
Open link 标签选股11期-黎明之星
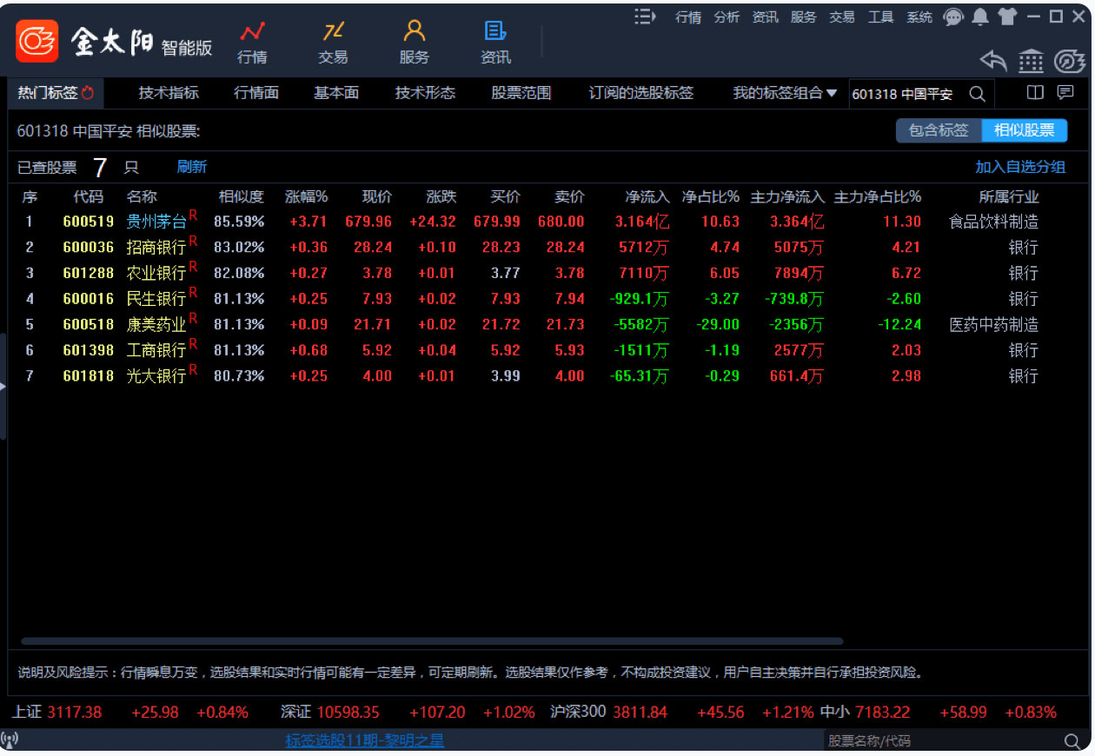click(x=365, y=741)
